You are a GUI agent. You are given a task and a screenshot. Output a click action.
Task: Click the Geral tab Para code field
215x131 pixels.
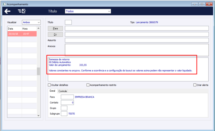pyautogui.click(x=67, y=97)
